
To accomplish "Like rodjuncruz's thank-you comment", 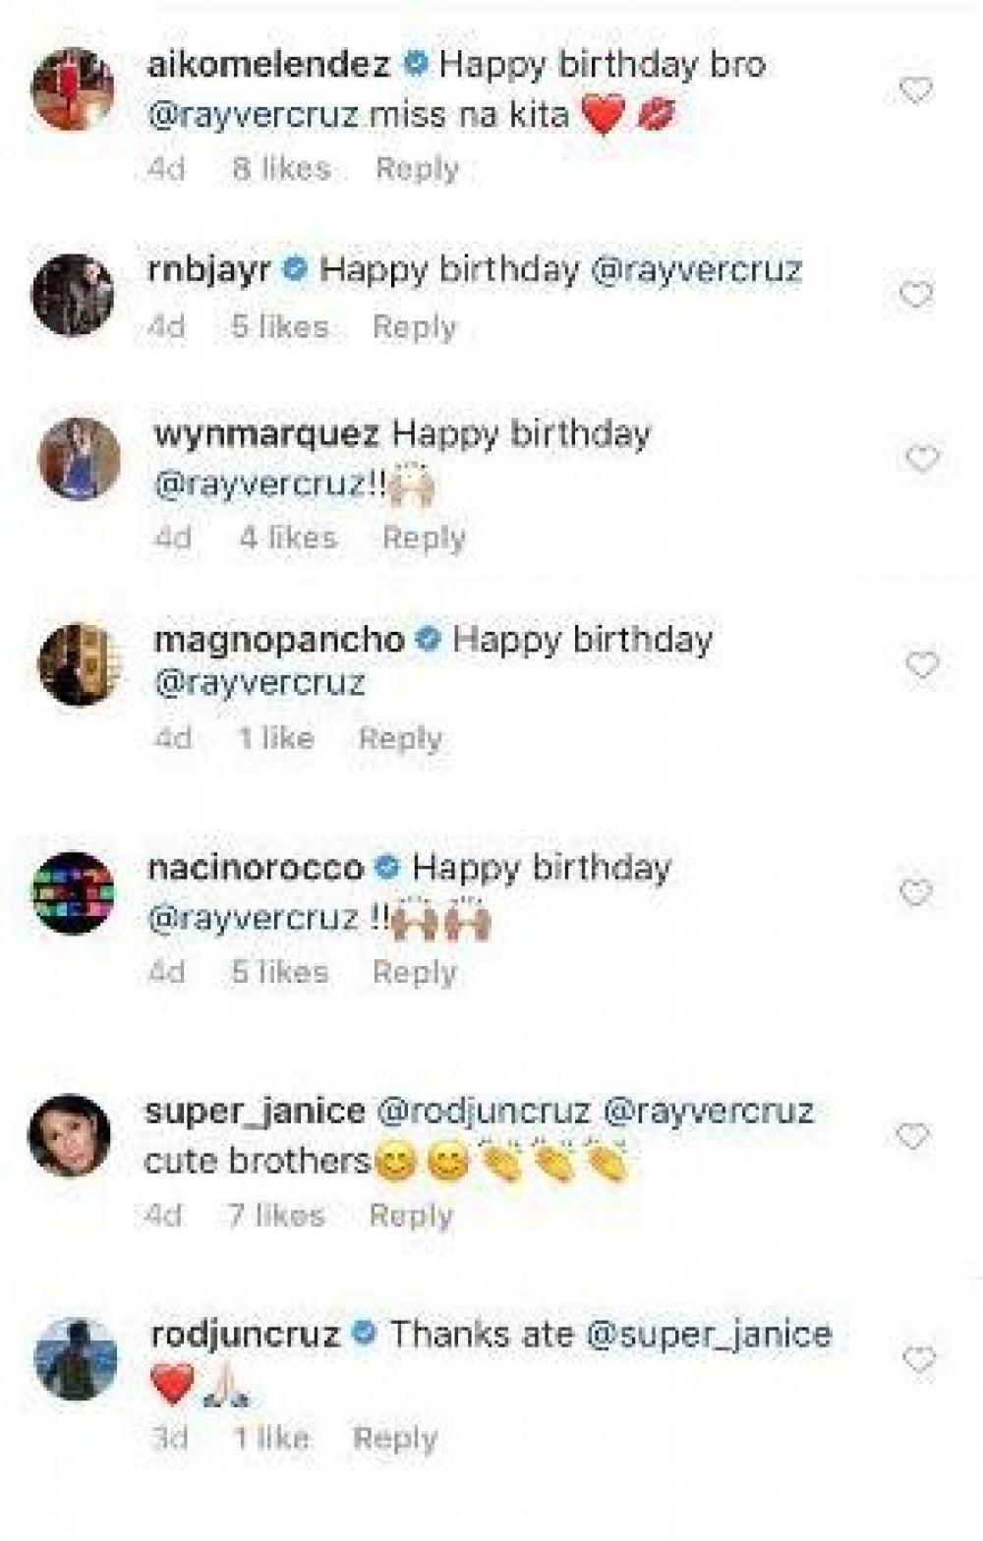I will pos(919,1360).
